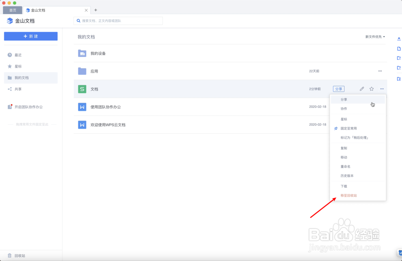402x261 pixels.
Task: Open the 最近 recent files section
Action: click(31, 55)
